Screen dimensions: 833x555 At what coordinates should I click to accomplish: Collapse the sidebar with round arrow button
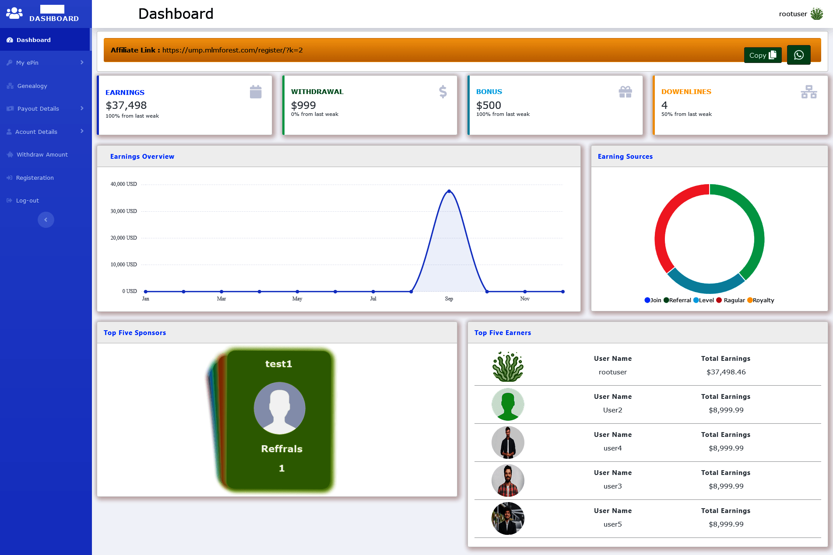pyautogui.click(x=46, y=220)
